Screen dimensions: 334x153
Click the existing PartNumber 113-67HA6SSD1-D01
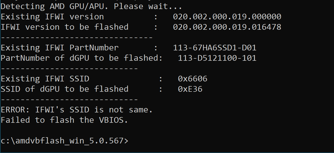pos(215,48)
